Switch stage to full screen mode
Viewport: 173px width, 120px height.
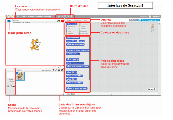pos(9,21)
